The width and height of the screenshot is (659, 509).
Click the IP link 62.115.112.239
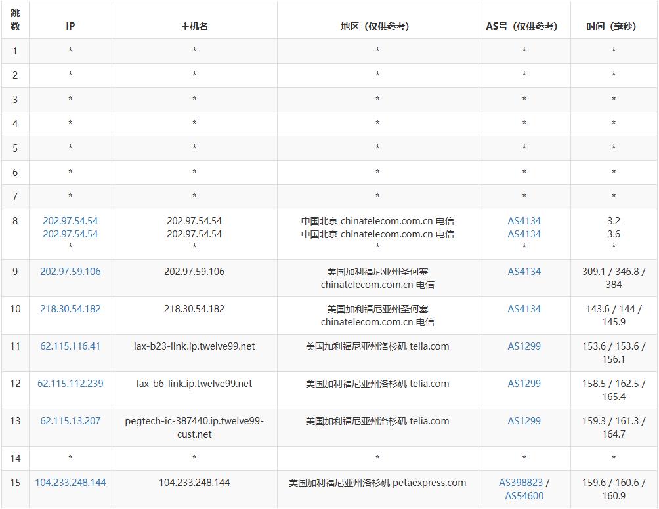click(x=70, y=384)
